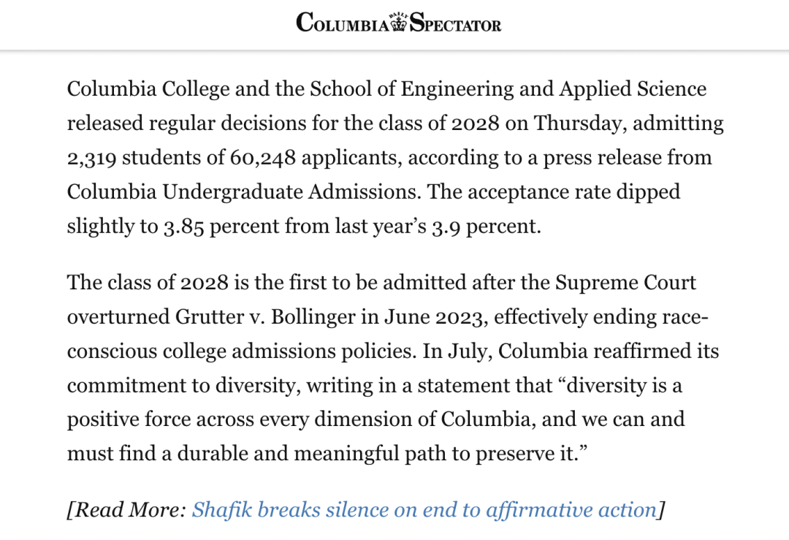Click the "3.85 percent" acceptance rate
The width and height of the screenshot is (789, 540).
click(221, 226)
